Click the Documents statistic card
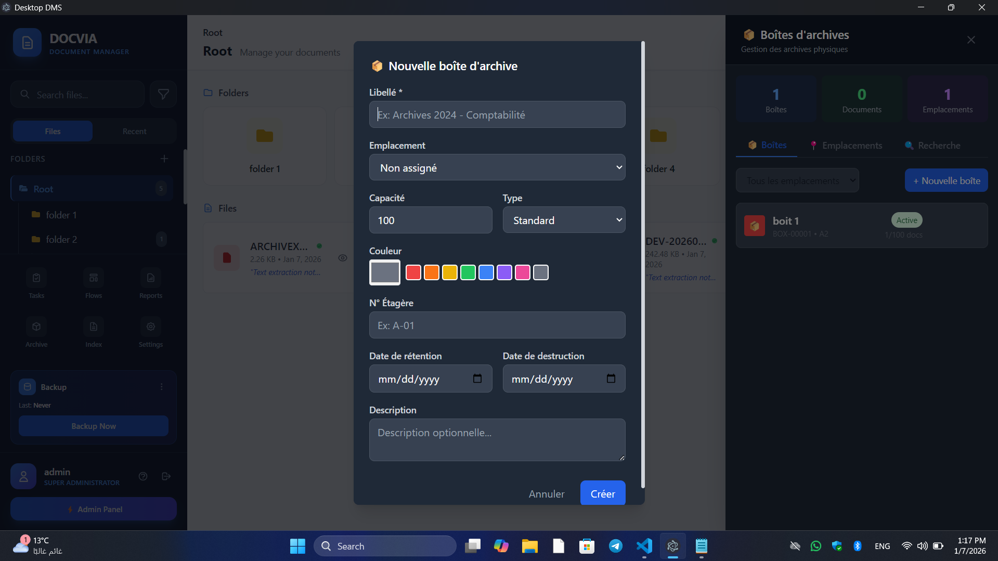The height and width of the screenshot is (561, 998). point(862,99)
